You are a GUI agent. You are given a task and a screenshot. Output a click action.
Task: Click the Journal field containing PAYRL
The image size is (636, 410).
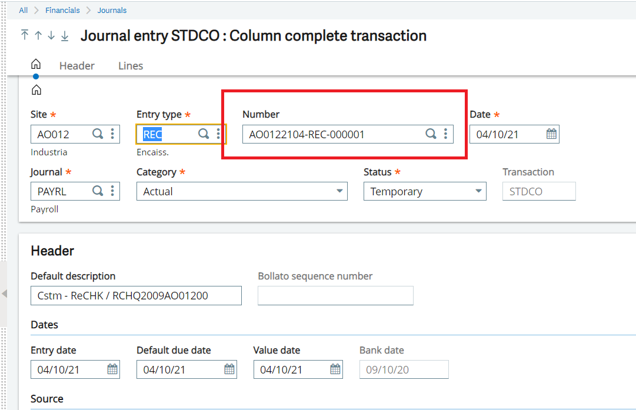click(x=75, y=191)
